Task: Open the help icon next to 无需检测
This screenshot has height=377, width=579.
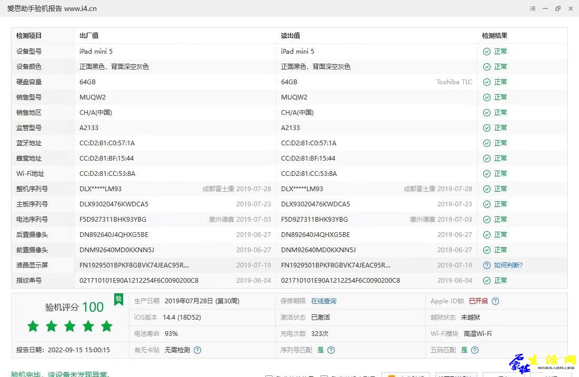Action: (x=197, y=350)
